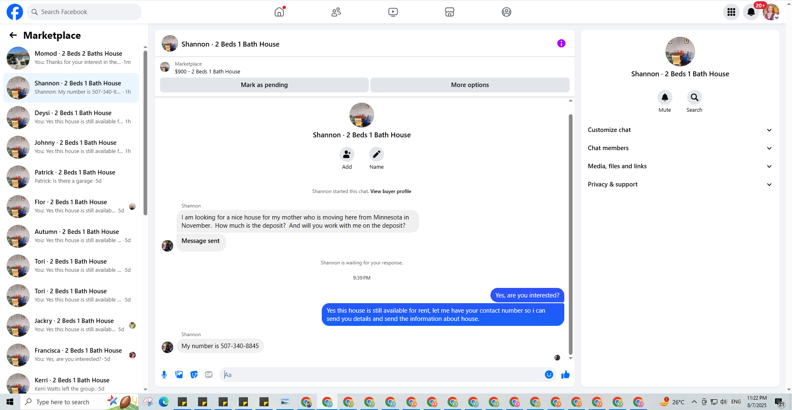Expand Customize chat section
Viewport: 792px width, 410px height.
(x=680, y=130)
